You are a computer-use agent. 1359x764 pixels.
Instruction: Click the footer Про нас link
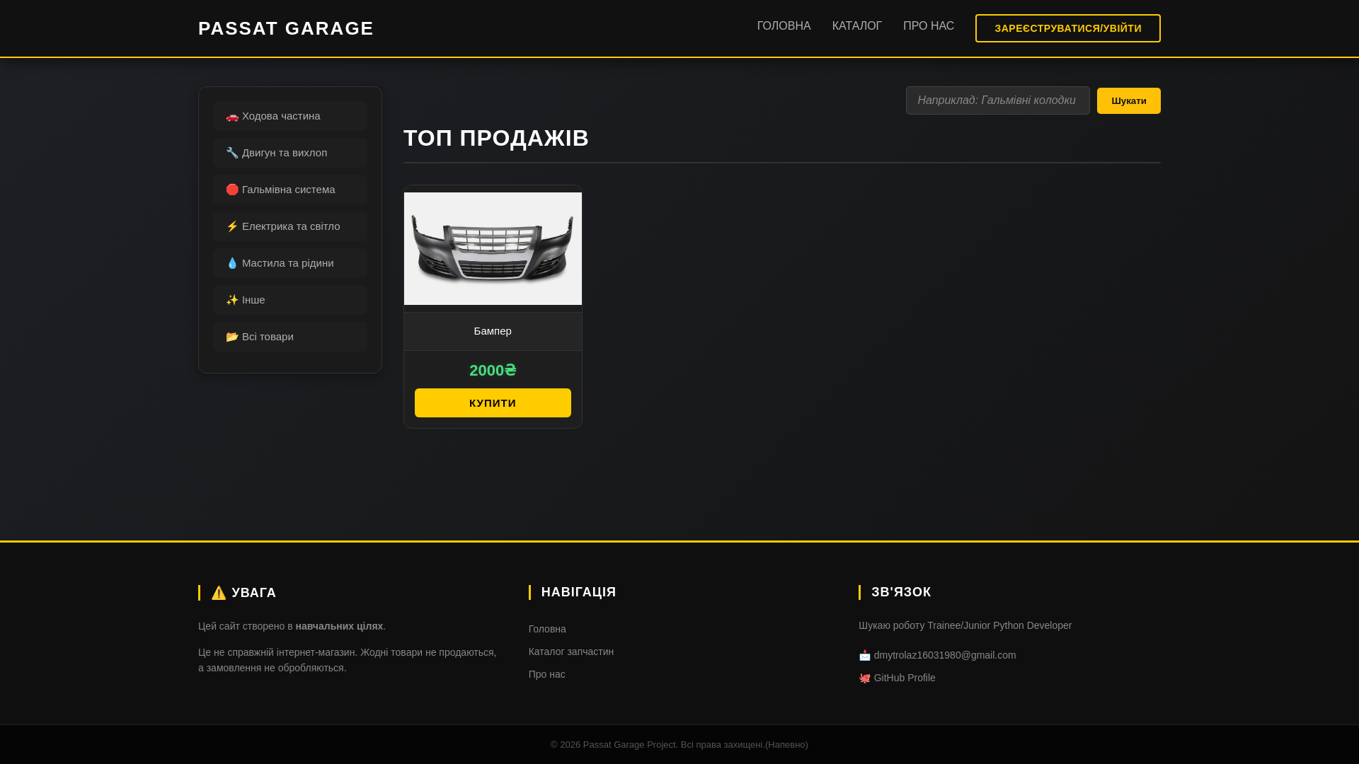tap(546, 674)
